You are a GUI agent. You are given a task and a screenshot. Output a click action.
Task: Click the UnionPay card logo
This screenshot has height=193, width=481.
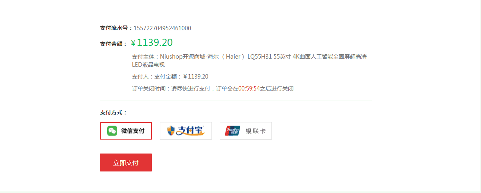click(233, 131)
